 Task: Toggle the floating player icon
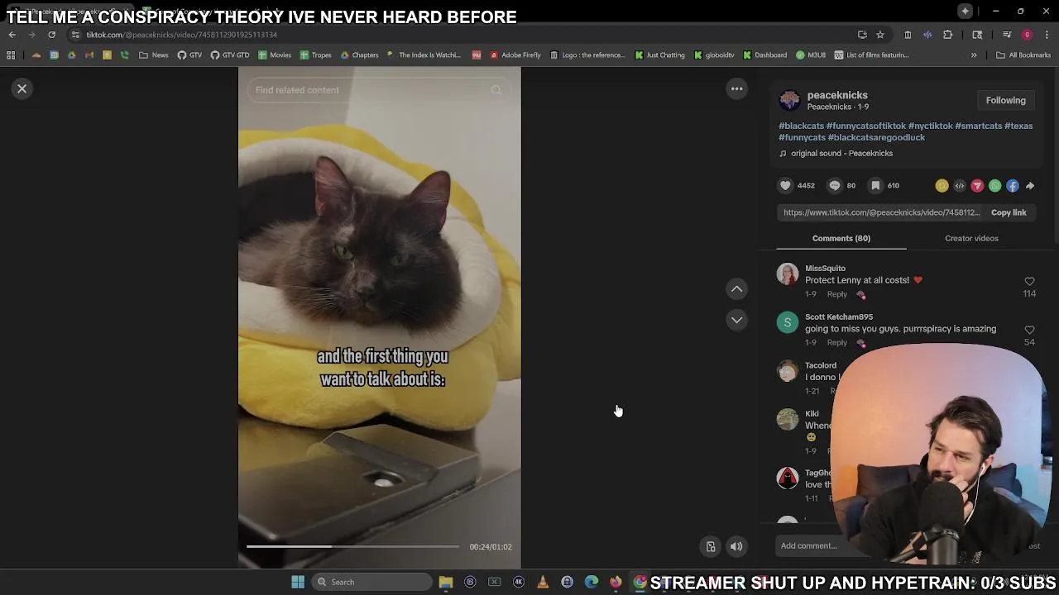pyautogui.click(x=710, y=546)
